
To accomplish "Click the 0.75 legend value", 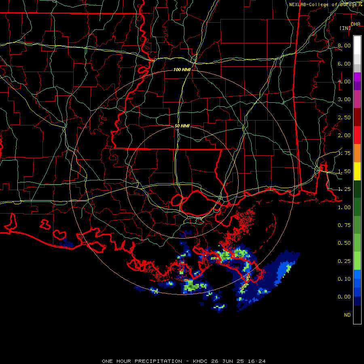I will point(344,225).
